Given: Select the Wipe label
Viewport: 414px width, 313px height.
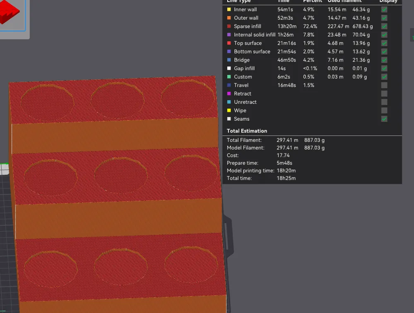Looking at the screenshot, I should [x=240, y=110].
